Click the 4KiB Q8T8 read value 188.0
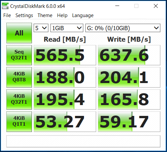The image size is (167, 152). 65,77
